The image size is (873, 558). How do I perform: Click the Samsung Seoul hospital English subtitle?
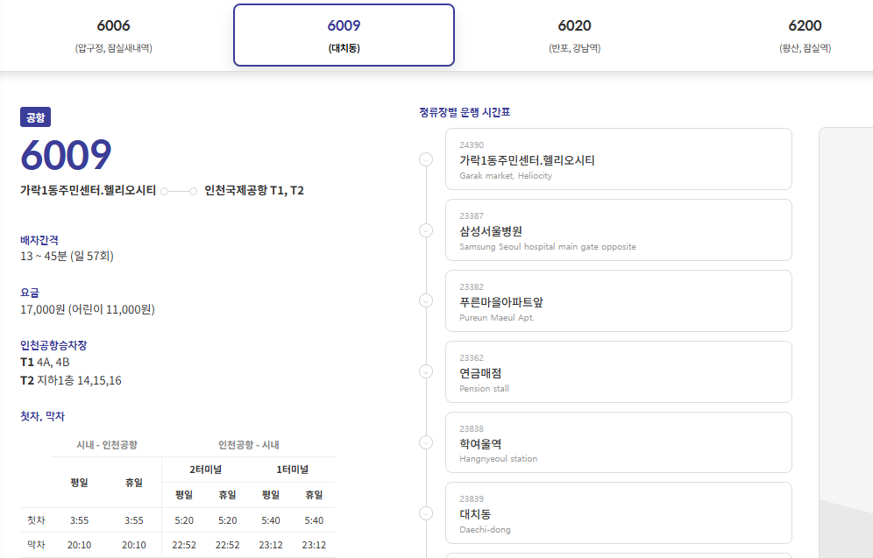[548, 246]
